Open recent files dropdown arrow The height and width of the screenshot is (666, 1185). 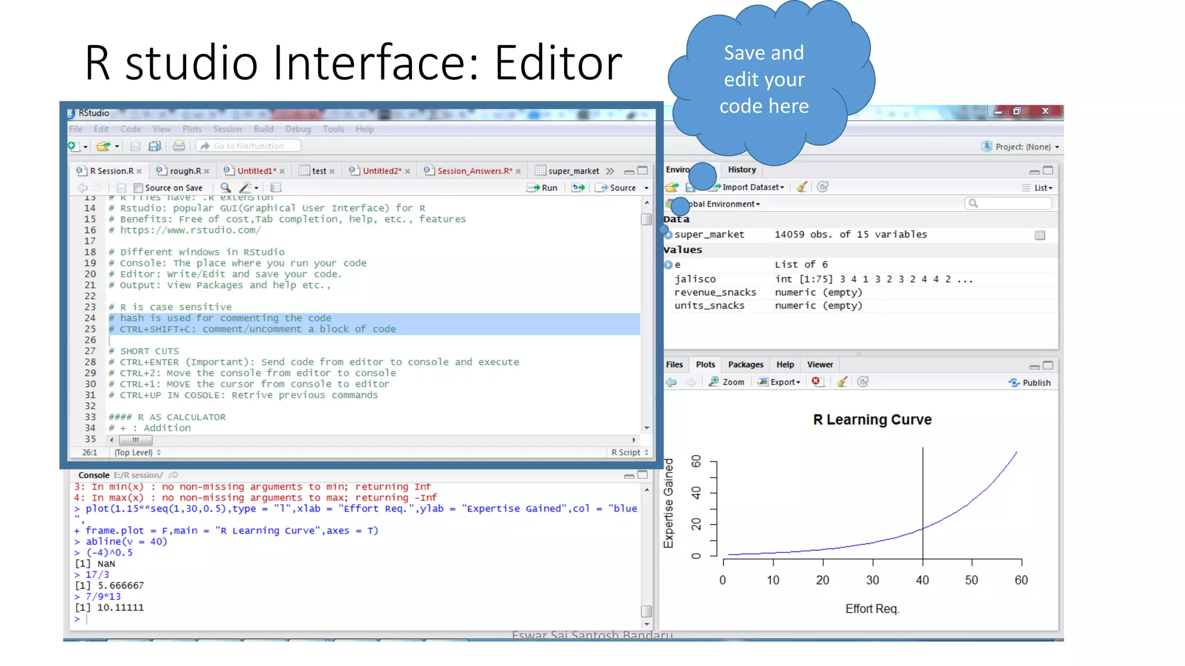click(117, 147)
